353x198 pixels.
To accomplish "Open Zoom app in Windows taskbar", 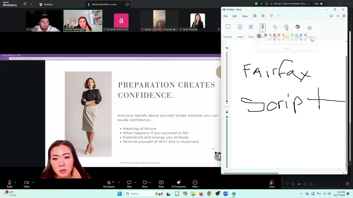I will [226, 194].
